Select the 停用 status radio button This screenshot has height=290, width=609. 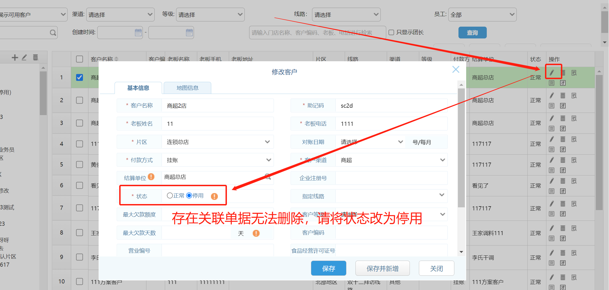[189, 196]
